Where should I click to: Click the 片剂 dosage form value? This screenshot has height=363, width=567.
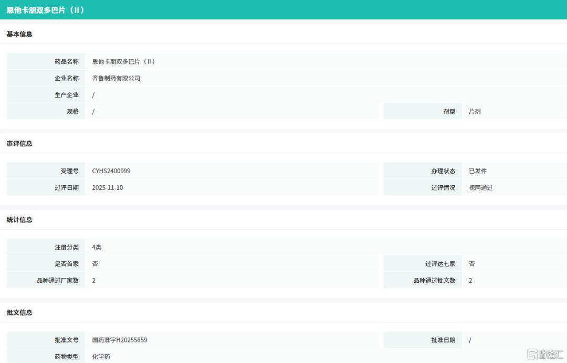click(475, 112)
